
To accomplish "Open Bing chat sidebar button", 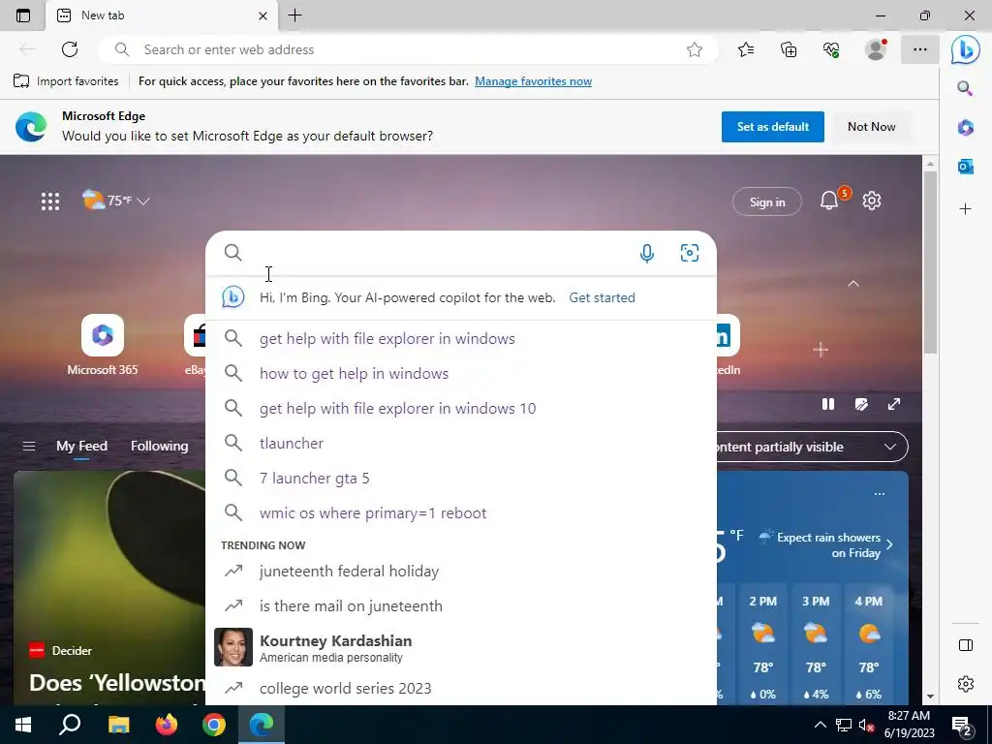I will pos(966,49).
